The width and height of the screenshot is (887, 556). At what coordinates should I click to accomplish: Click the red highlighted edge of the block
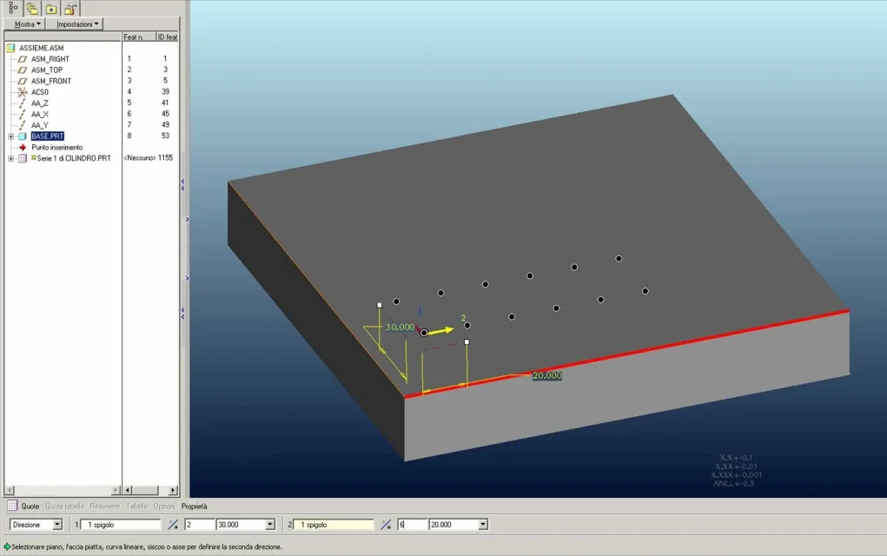(626, 354)
